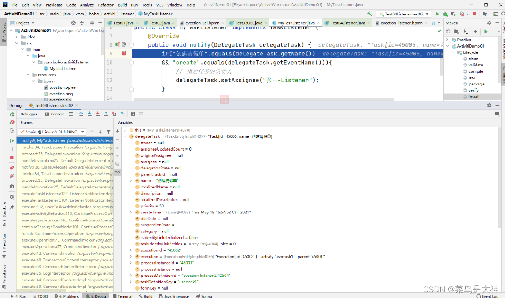Filter frames using the funnel icon
Screen dimensions: 505x298
[109, 132]
